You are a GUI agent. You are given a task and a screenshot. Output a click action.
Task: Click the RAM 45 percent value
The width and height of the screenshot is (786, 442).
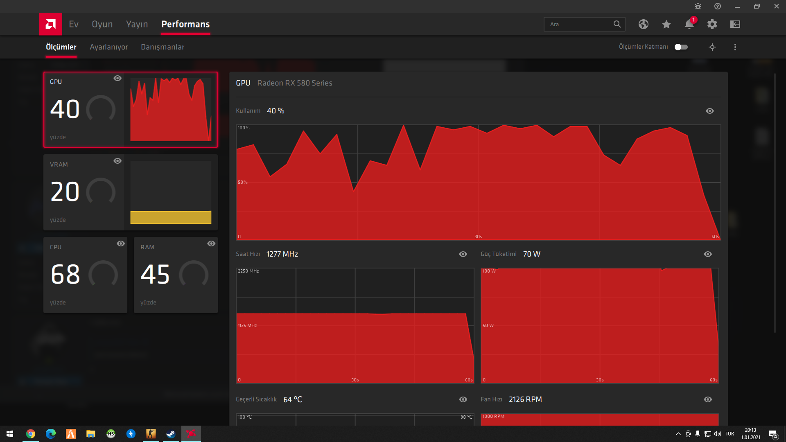pos(155,274)
